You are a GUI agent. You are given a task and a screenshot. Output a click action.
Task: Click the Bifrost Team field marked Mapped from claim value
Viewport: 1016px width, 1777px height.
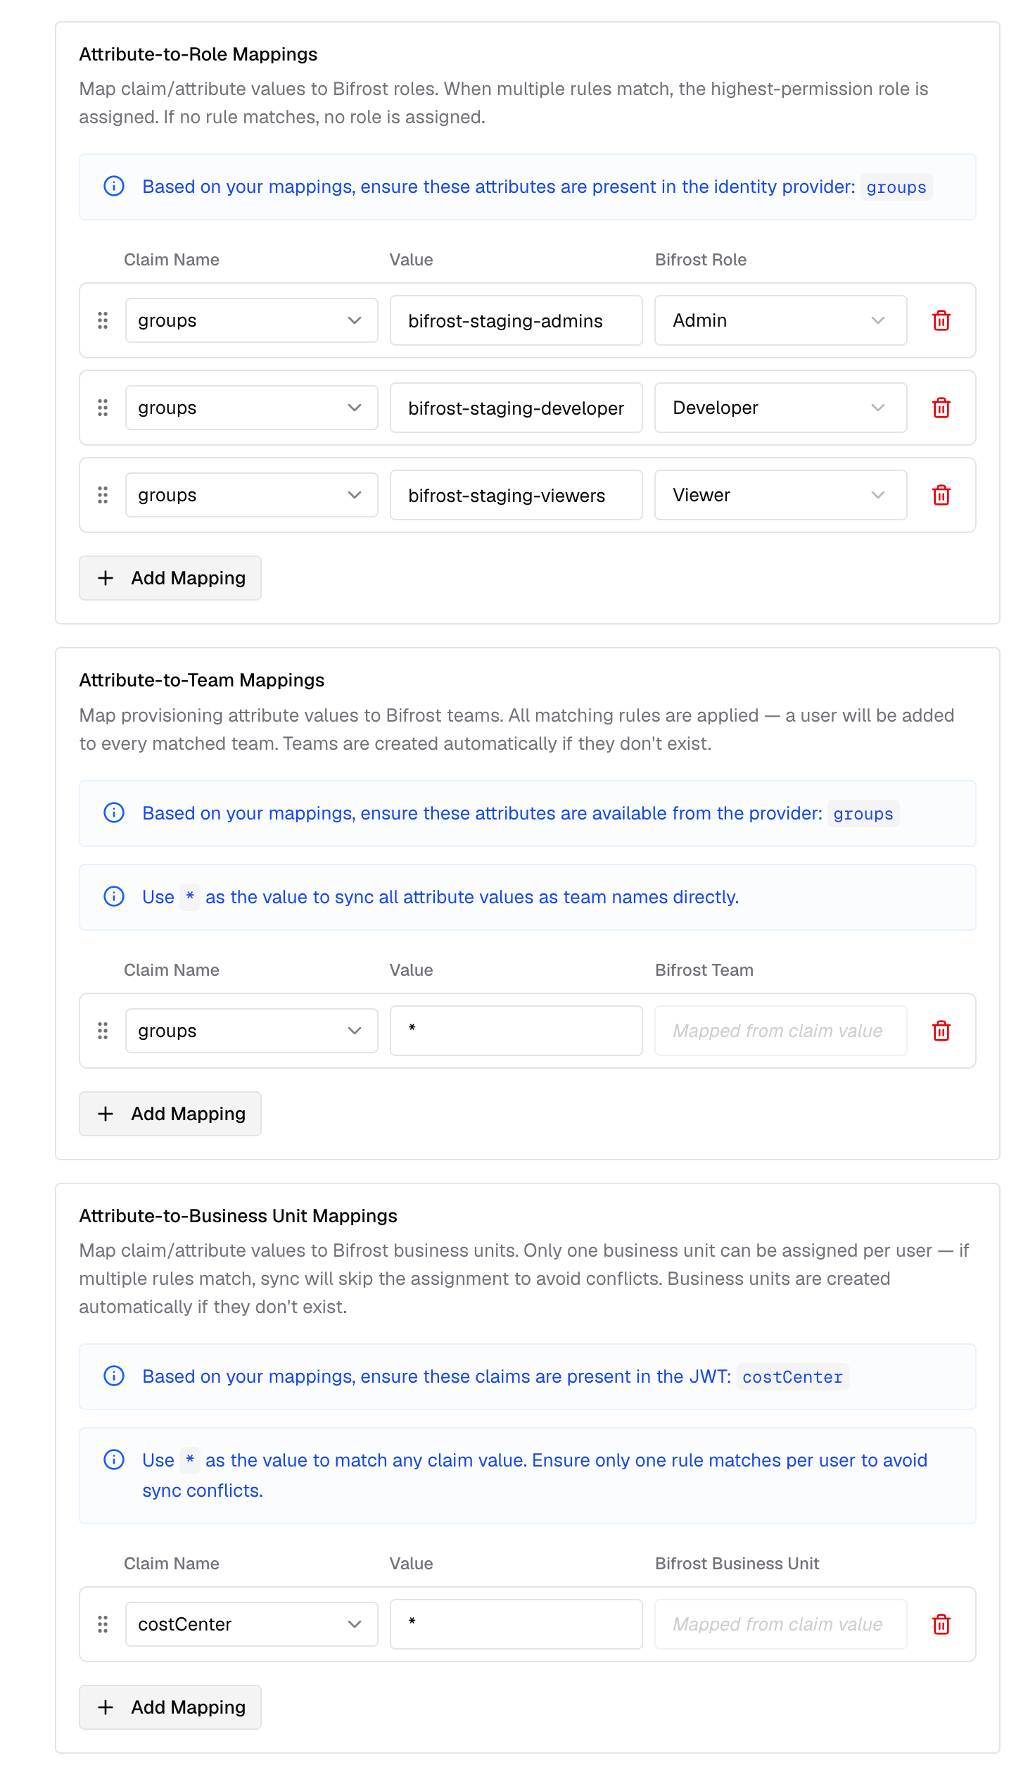pos(781,1031)
